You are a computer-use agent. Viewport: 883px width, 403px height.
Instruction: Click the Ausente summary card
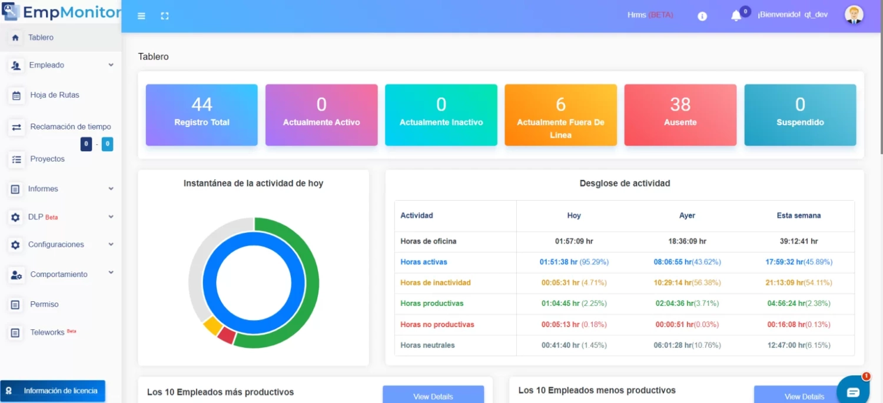pos(680,115)
